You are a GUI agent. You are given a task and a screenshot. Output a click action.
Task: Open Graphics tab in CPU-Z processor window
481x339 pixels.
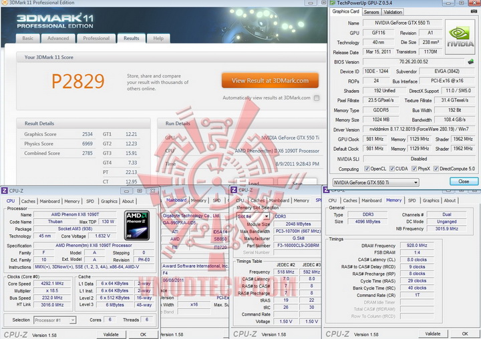click(x=109, y=201)
